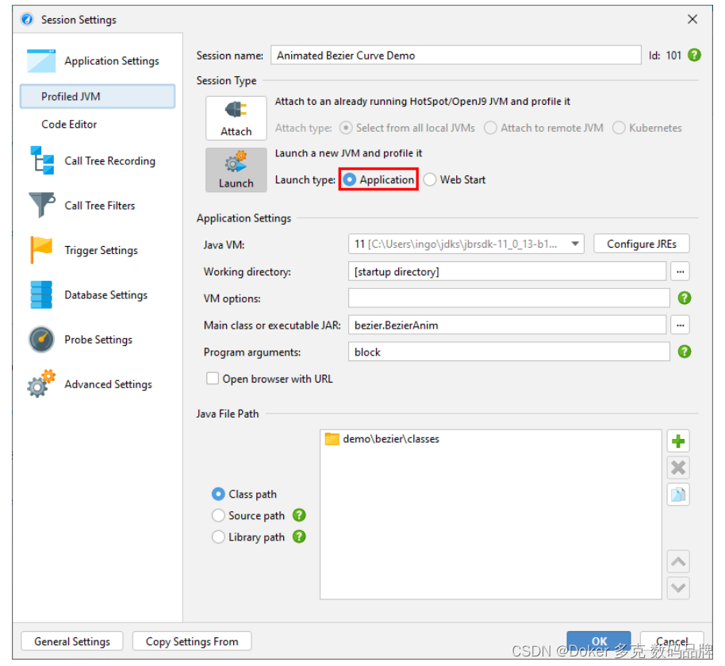The height and width of the screenshot is (666, 725).
Task: Remove the selected classpath entry
Action: (678, 468)
